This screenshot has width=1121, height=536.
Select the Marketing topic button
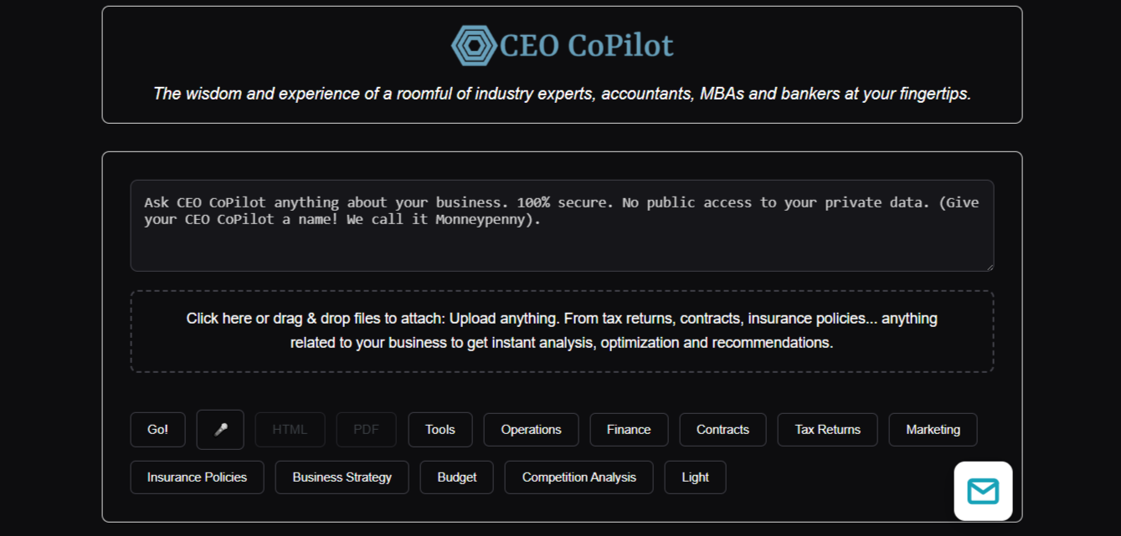click(933, 430)
